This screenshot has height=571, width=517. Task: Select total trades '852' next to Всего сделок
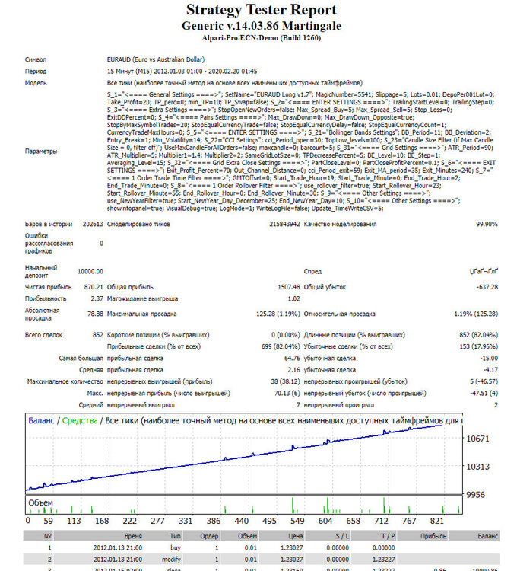pos(98,335)
